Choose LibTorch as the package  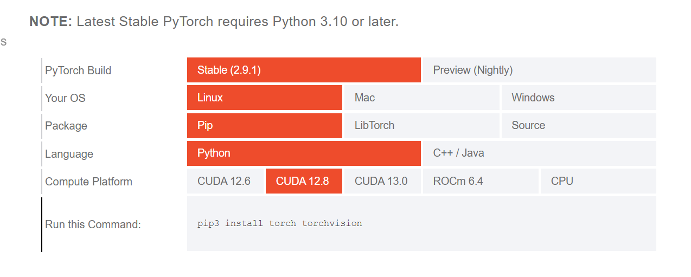pyautogui.click(x=421, y=125)
